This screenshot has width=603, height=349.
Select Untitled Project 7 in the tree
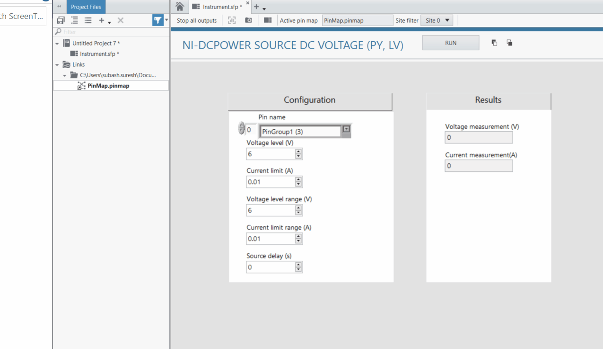96,43
